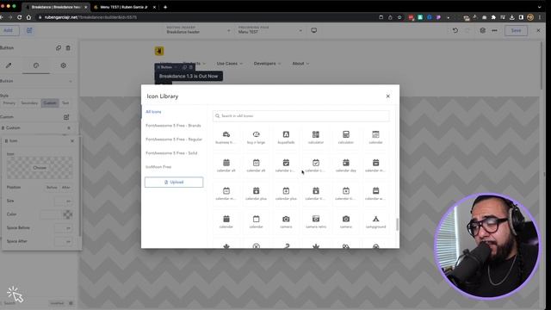Open the Previewing Page dropdown

tap(269, 30)
